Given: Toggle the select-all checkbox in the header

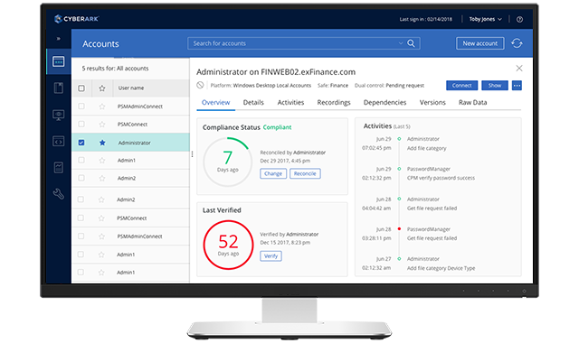Looking at the screenshot, I should 81,88.
